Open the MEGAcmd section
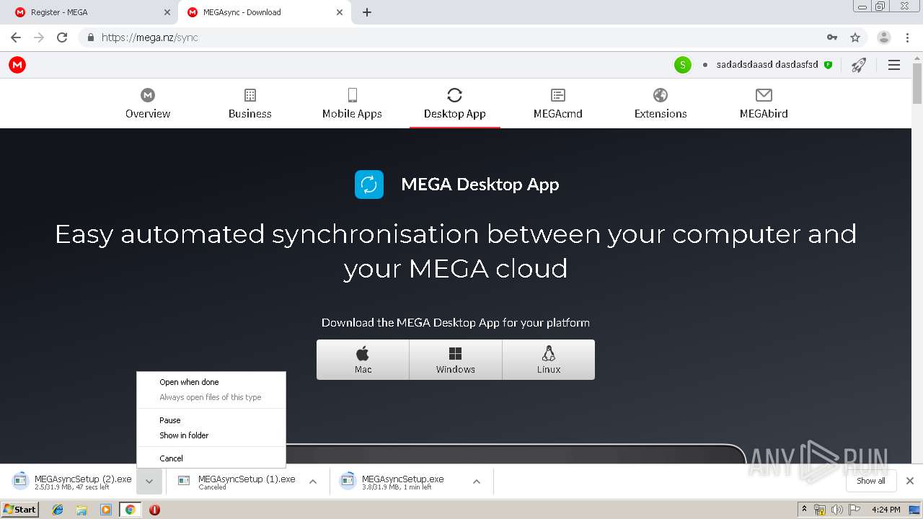Viewport: 923px width, 519px height. point(557,104)
